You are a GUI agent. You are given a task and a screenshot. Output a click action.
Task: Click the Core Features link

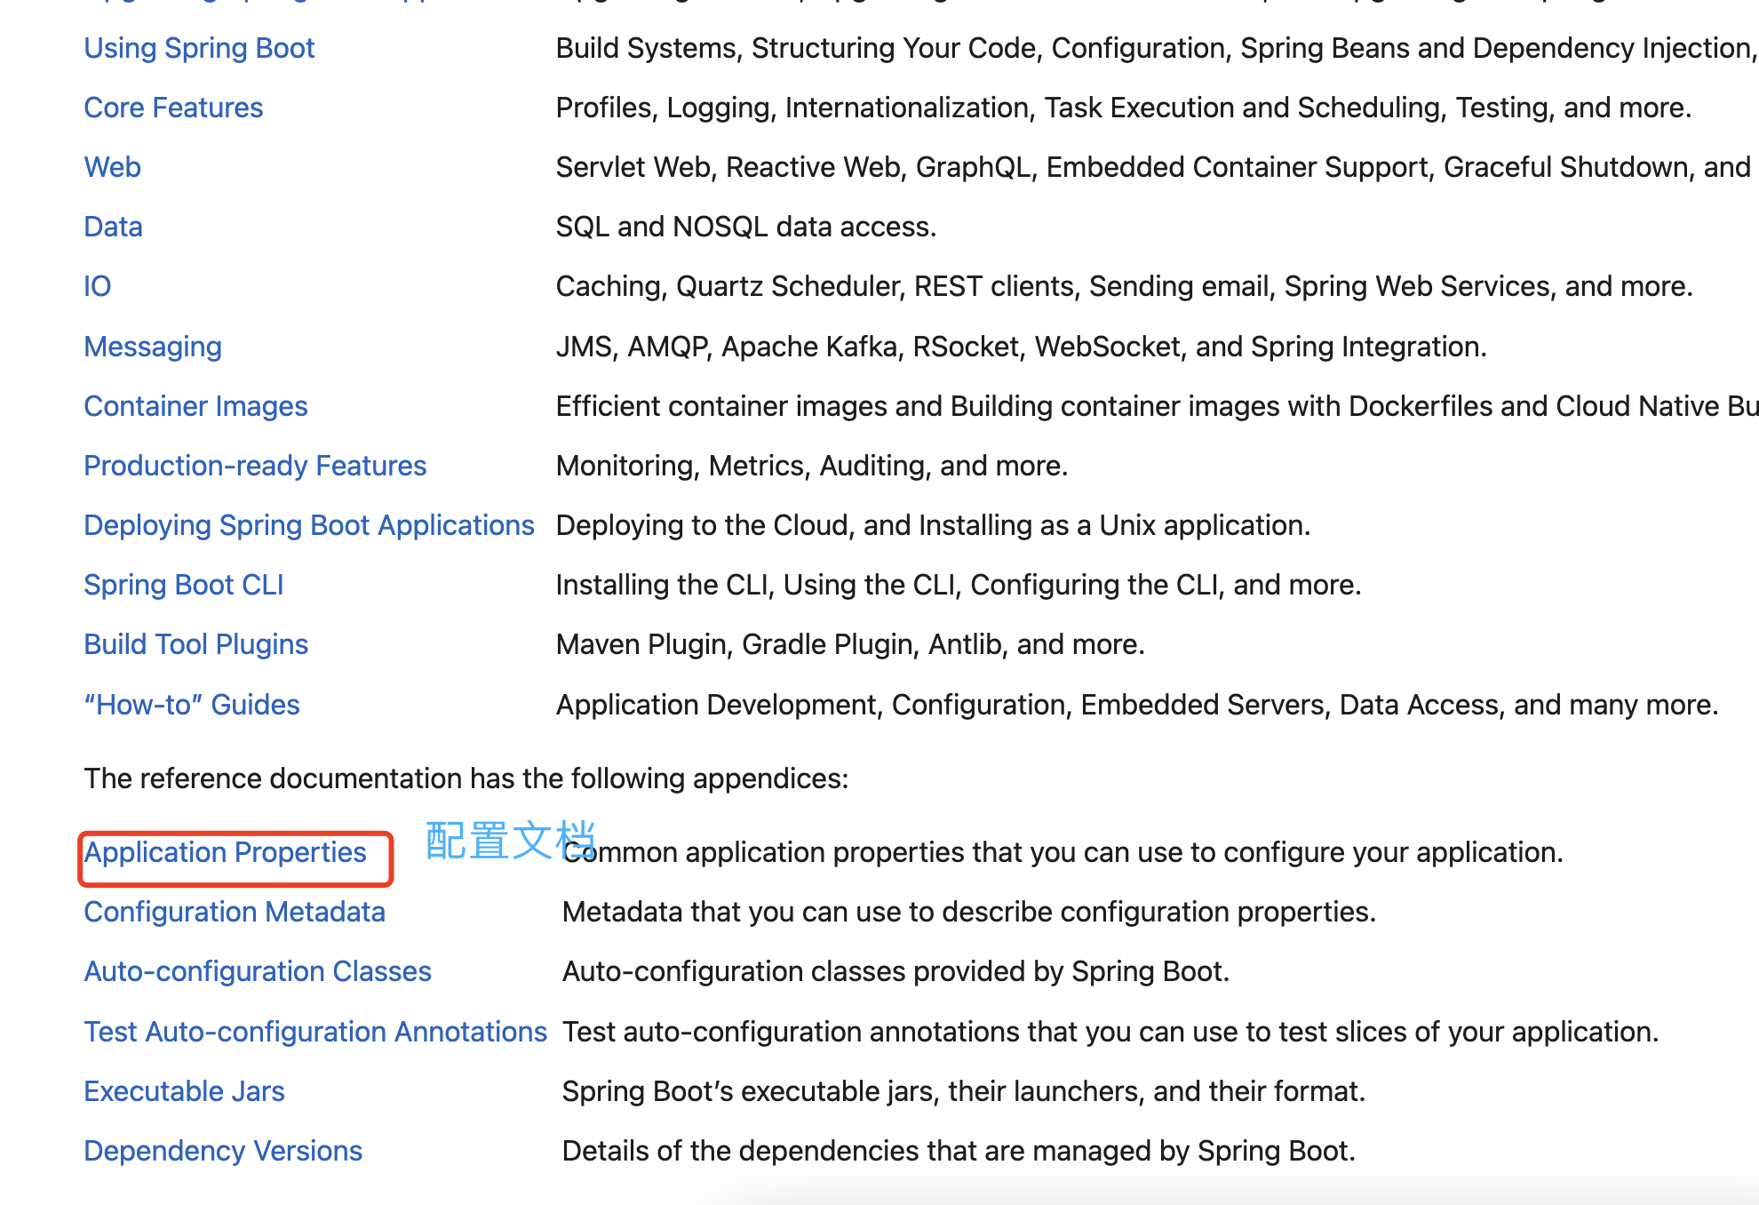(x=173, y=108)
